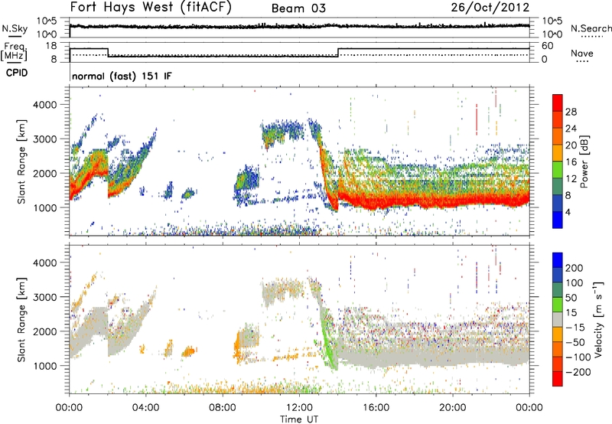Click the Power [dB] colorbar label
The height and width of the screenshot is (424, 612).
[584, 161]
